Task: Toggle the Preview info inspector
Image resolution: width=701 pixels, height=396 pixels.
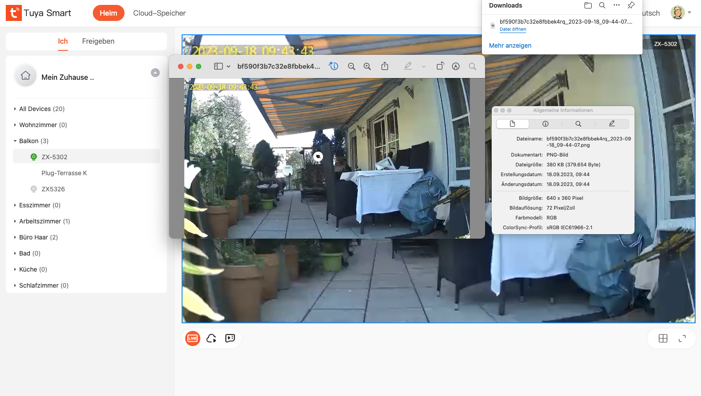Action: (x=334, y=66)
